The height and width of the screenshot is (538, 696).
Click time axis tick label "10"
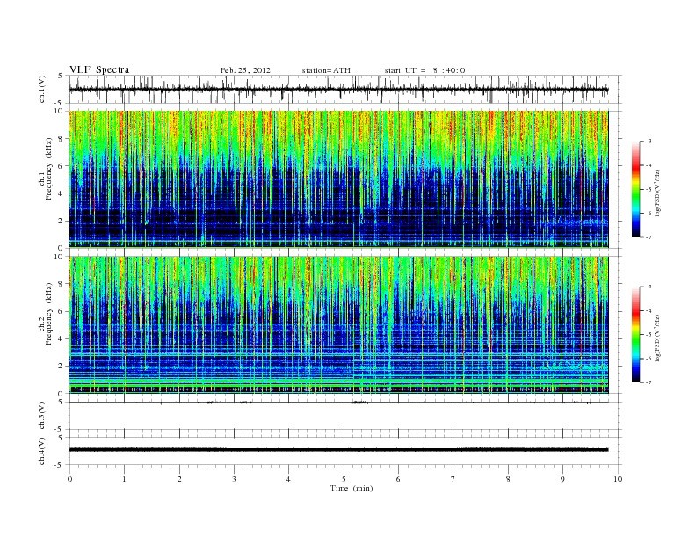pos(618,479)
